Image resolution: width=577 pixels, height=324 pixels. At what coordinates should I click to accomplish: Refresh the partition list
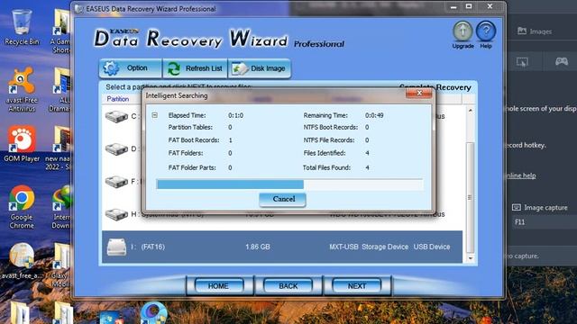[x=195, y=68]
